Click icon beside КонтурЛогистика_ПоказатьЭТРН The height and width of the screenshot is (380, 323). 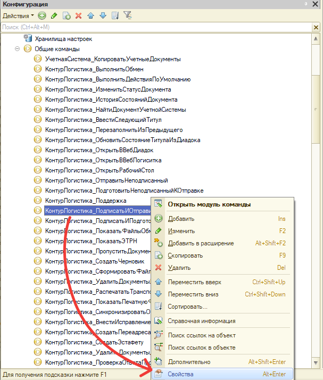[38, 241]
